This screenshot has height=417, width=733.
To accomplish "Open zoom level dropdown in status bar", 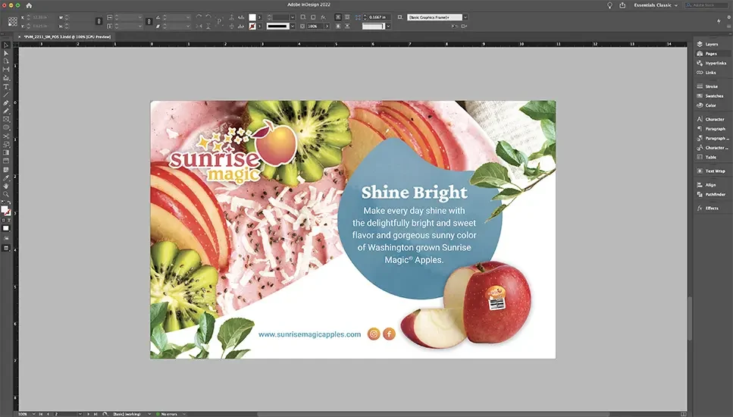I will tap(33, 414).
